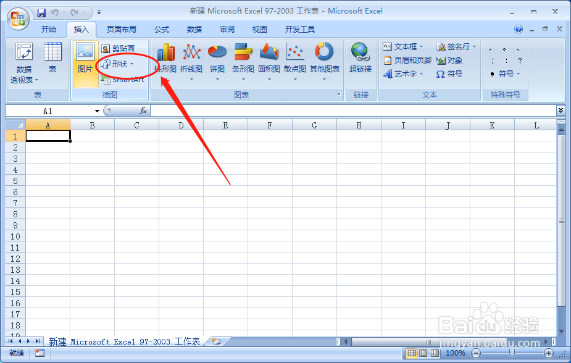Open the Home (开始) tab
The width and height of the screenshot is (571, 363).
(x=48, y=29)
